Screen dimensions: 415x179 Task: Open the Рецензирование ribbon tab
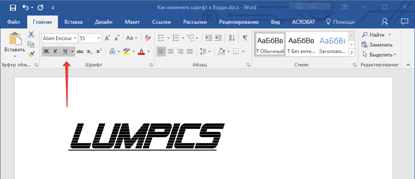239,22
